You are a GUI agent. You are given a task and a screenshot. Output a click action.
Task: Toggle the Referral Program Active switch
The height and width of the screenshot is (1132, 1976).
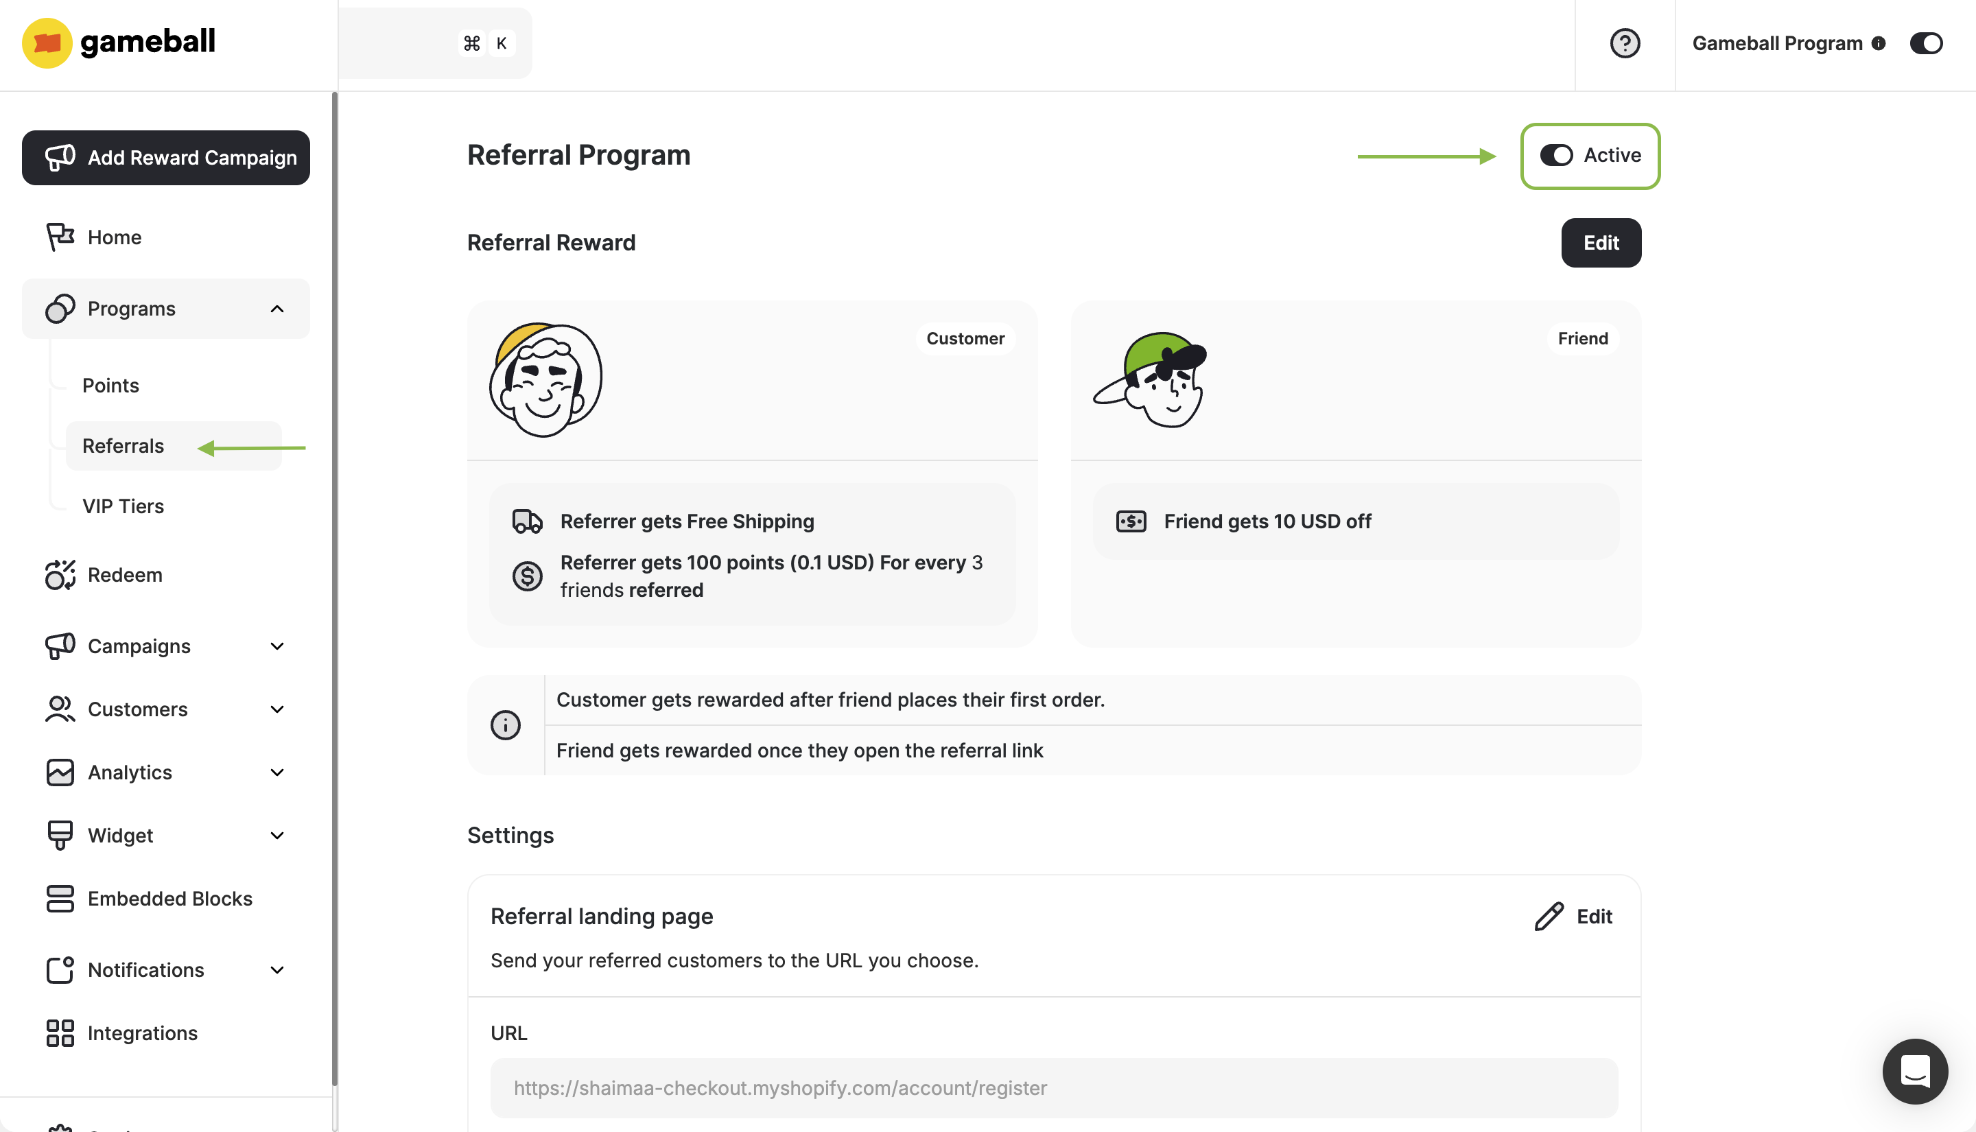(x=1557, y=156)
